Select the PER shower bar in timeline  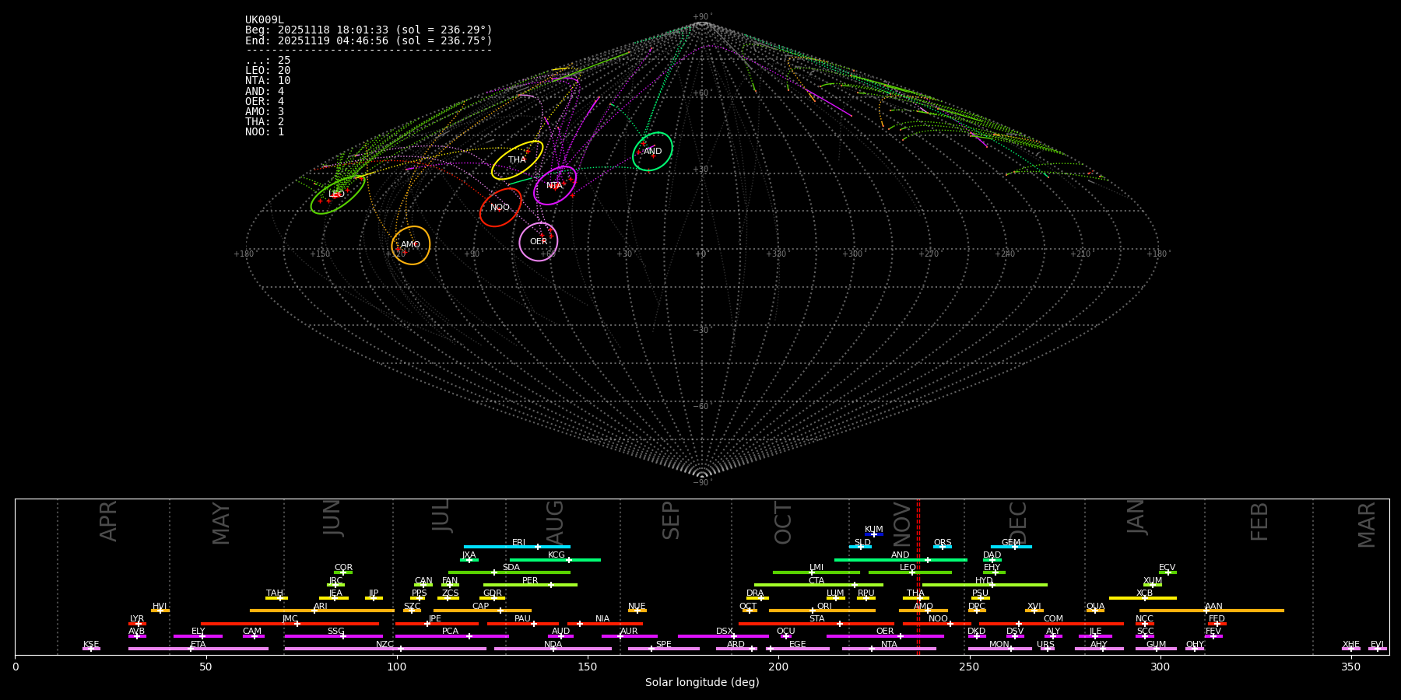[x=530, y=585]
